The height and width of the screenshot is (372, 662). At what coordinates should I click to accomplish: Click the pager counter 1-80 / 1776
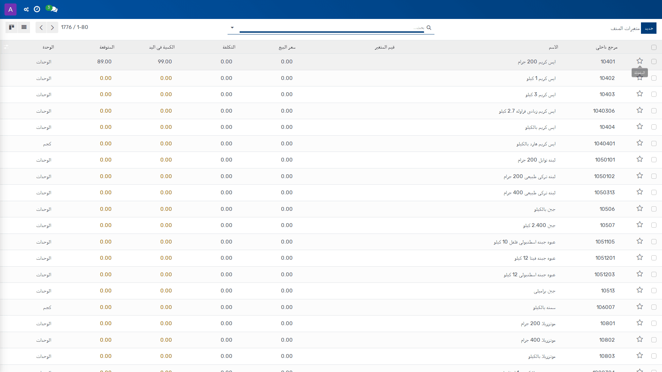click(x=75, y=27)
